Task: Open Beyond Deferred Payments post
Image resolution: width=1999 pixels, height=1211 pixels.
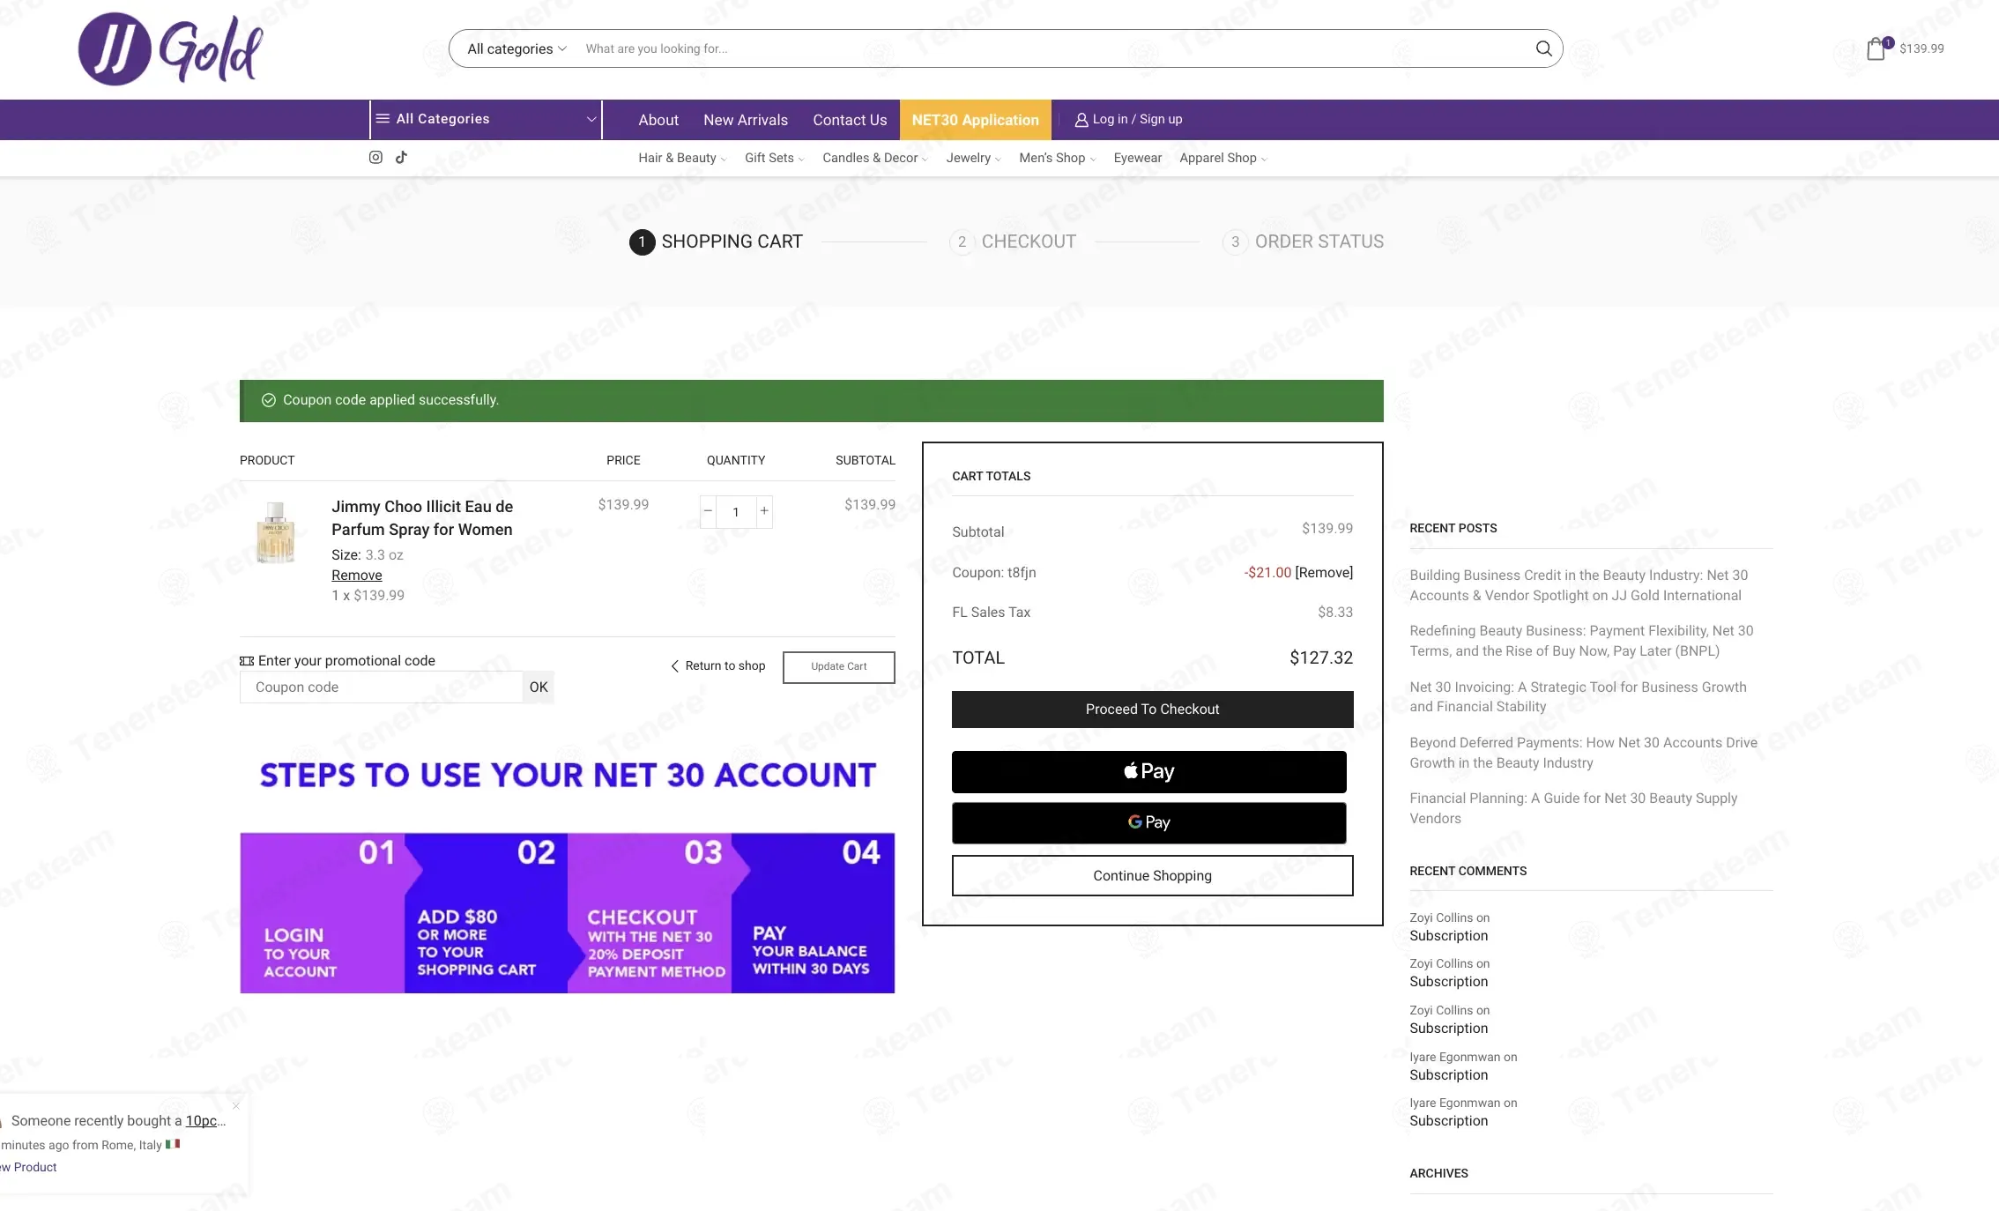Action: coord(1583,753)
